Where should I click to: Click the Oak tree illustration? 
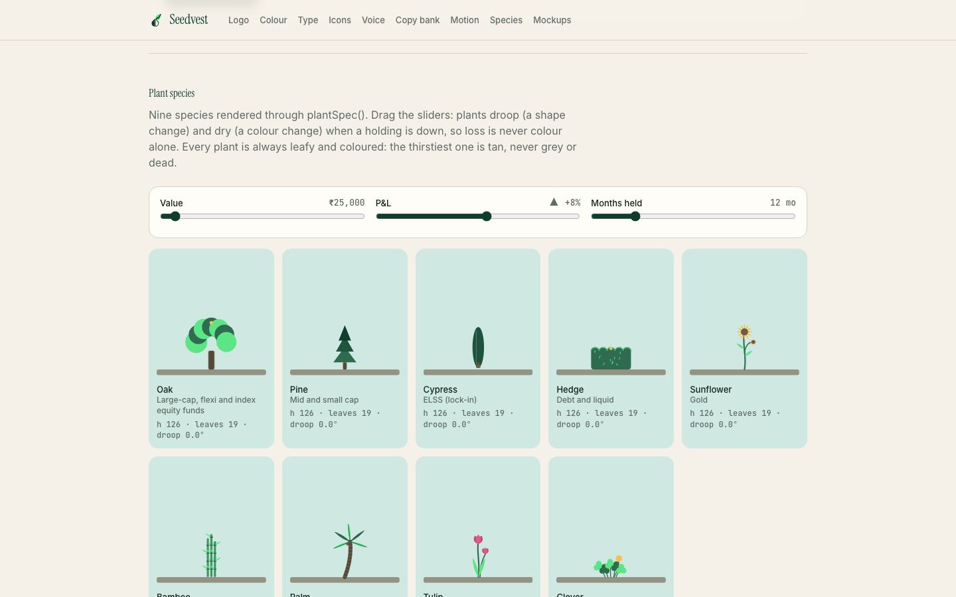pos(211,343)
